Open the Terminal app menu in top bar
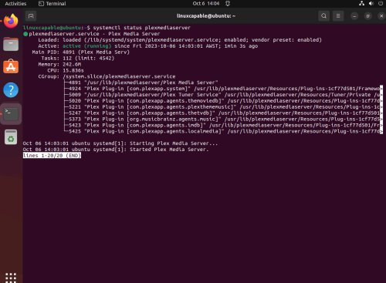The width and height of the screenshot is (386, 283). tap(52, 4)
